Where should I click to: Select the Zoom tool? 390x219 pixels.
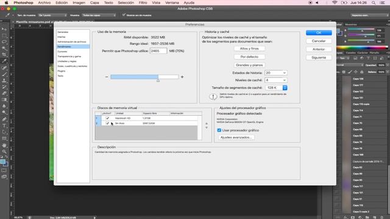(x=4, y=151)
